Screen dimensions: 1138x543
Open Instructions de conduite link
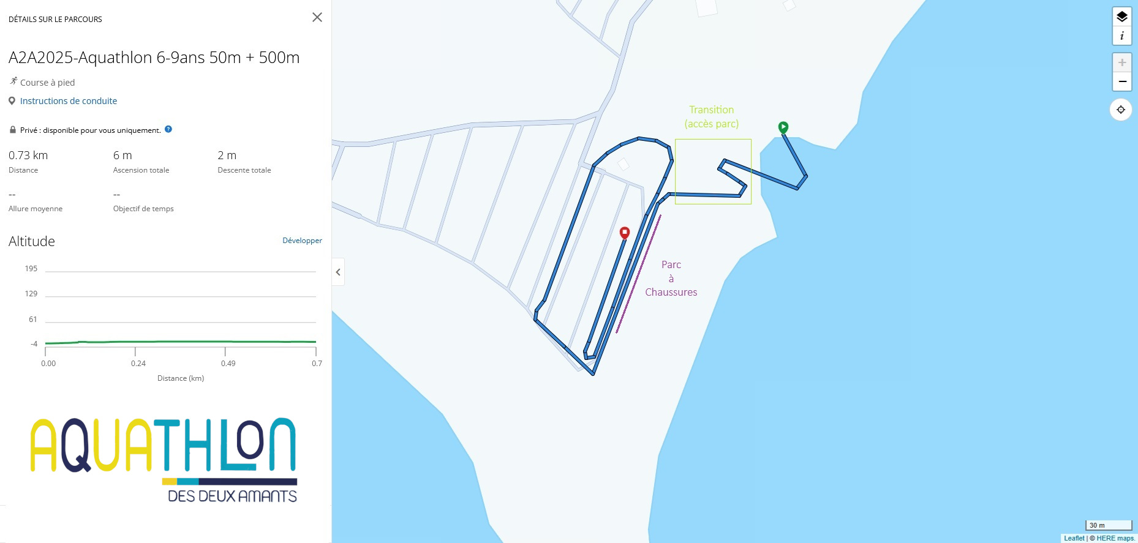(x=69, y=101)
